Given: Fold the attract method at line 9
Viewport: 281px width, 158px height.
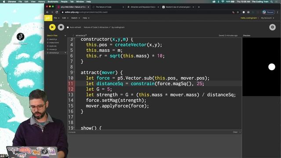Looking at the screenshot, I should (74, 72).
